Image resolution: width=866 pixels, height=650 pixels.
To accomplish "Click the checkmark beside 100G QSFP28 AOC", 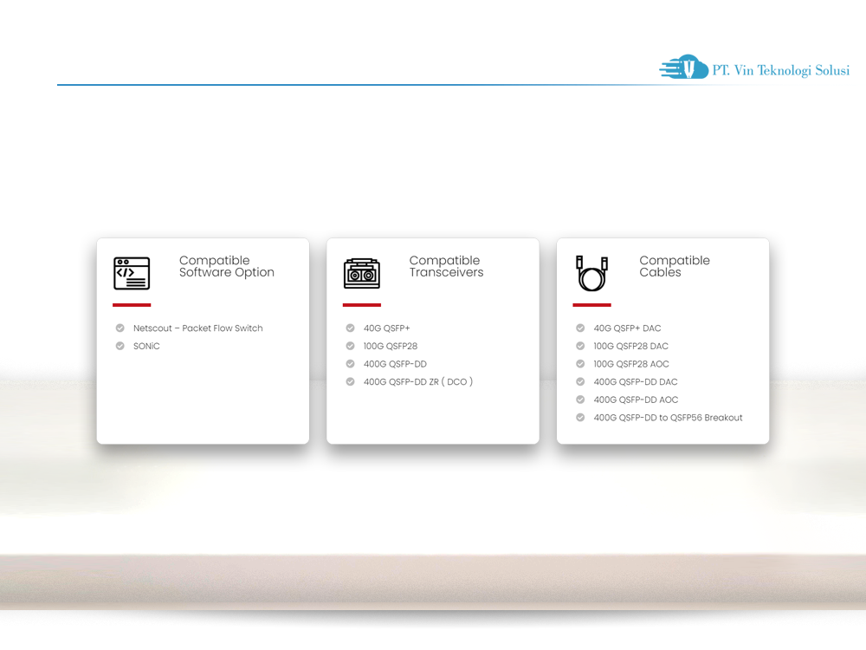I will tap(580, 363).
